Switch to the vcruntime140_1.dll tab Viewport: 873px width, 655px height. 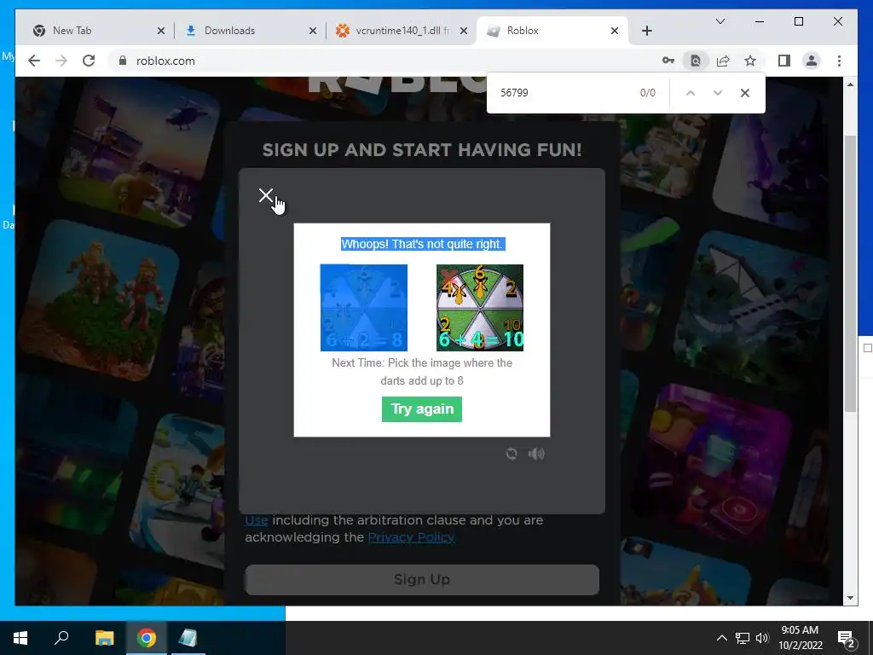pos(401,31)
